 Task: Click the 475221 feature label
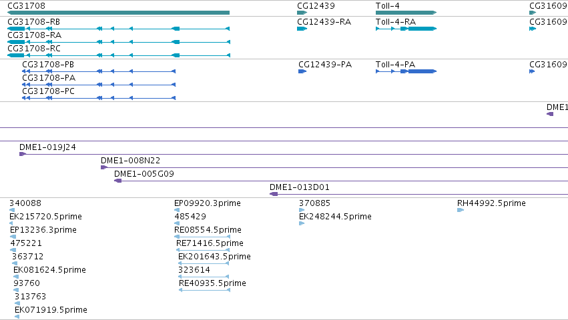(26, 243)
